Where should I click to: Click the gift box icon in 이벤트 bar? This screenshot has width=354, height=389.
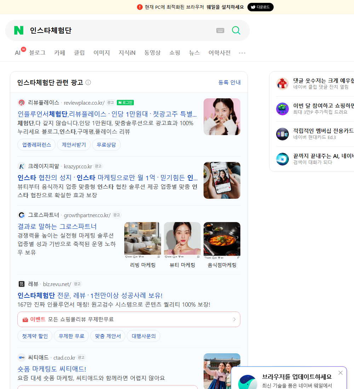coord(25,319)
